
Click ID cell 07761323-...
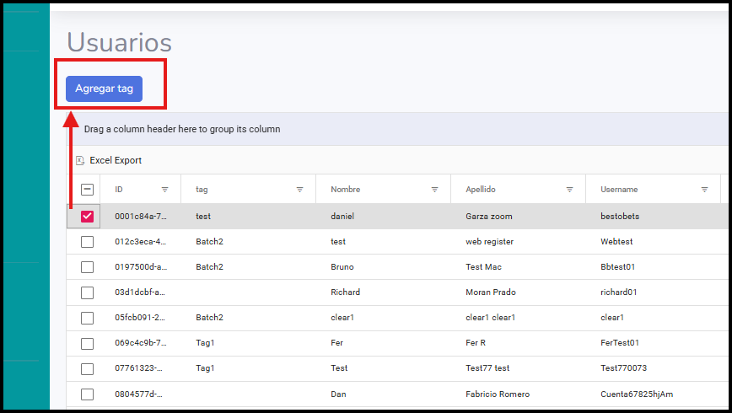click(138, 368)
